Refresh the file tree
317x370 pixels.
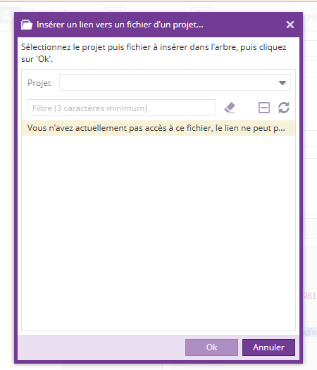(x=284, y=108)
